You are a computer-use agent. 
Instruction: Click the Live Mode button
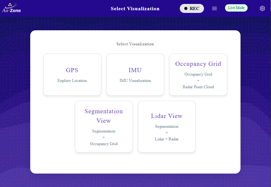[236, 8]
